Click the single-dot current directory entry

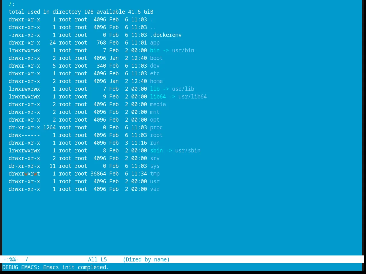pyautogui.click(x=152, y=19)
